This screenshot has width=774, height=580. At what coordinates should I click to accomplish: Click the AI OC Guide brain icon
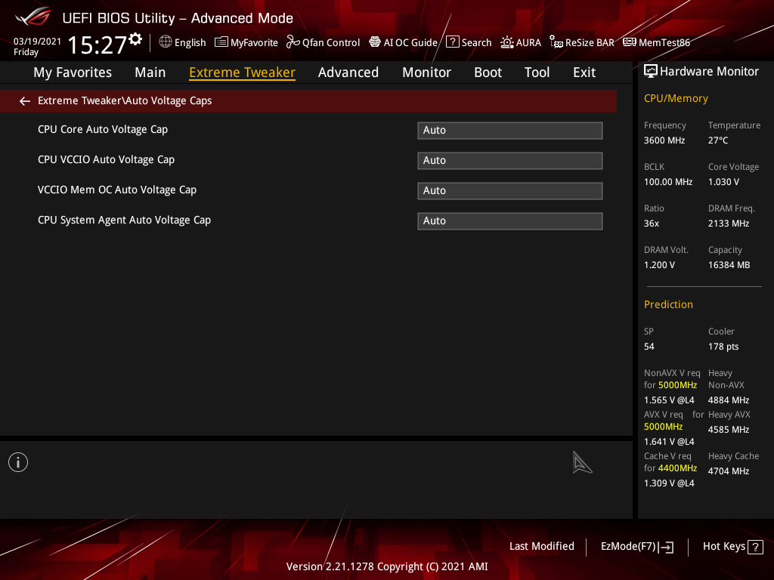pyautogui.click(x=375, y=42)
